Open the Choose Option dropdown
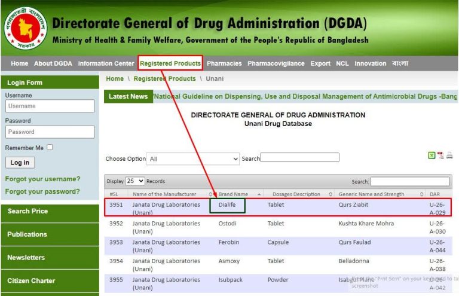 coord(193,159)
